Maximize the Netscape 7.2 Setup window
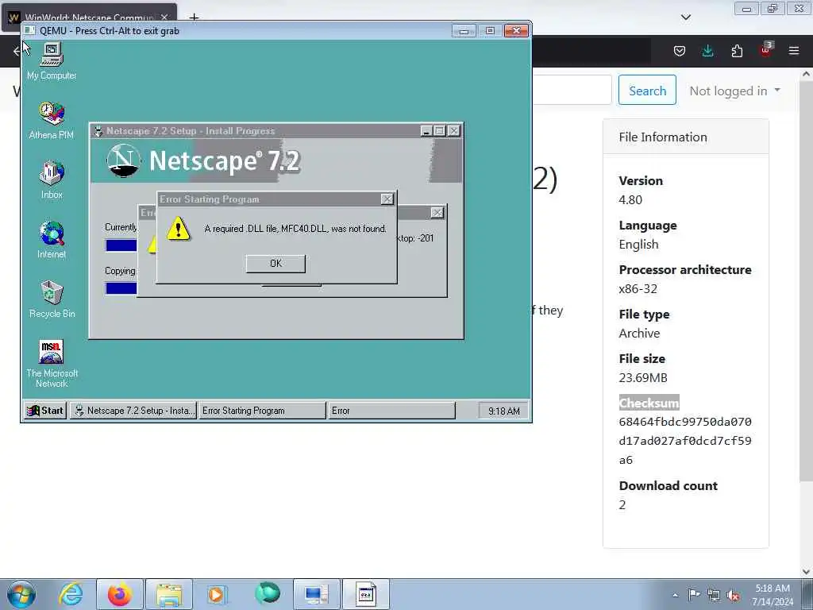Viewport: 813px width, 610px height. [439, 131]
